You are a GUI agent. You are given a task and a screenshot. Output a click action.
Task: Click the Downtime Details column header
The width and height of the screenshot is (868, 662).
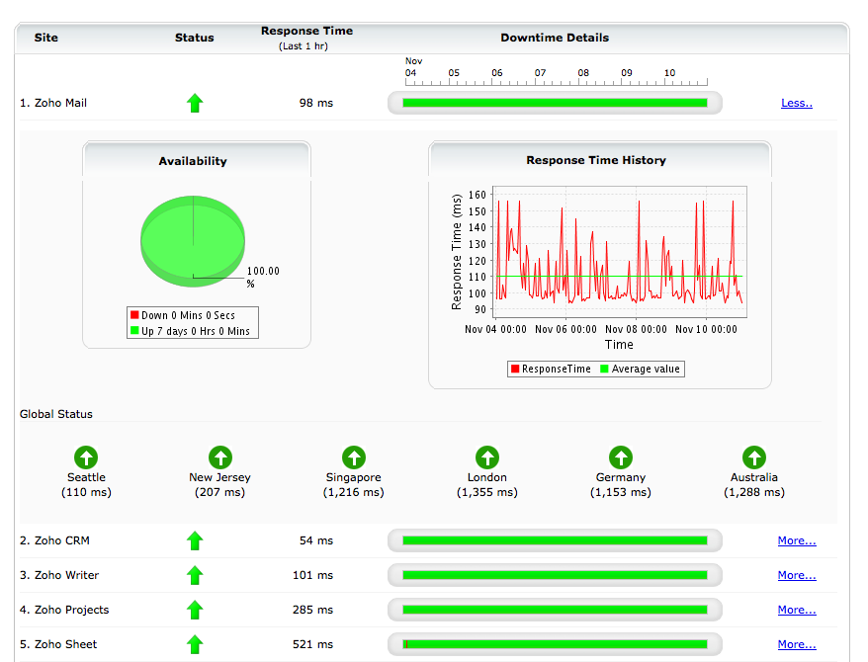coord(555,38)
